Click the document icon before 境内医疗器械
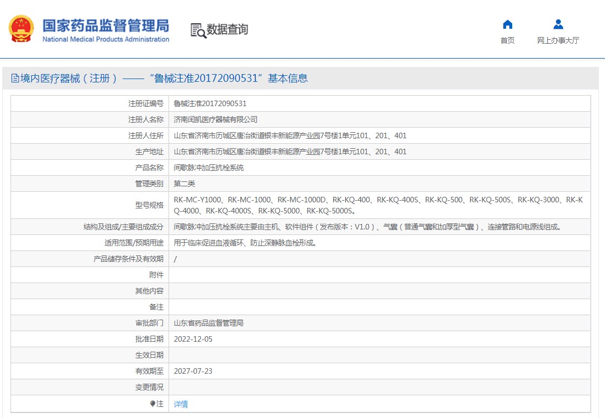The width and height of the screenshot is (605, 418). point(15,79)
